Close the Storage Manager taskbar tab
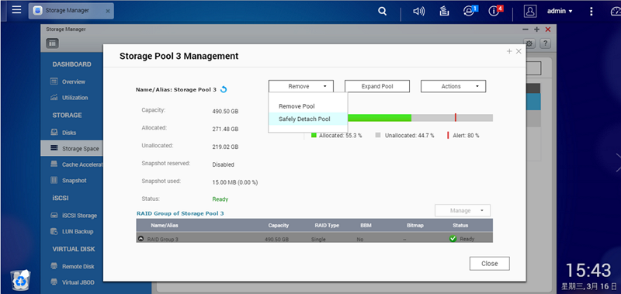 click(108, 12)
